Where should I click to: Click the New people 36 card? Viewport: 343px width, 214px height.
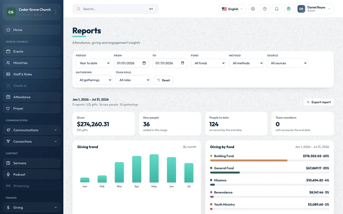(170, 124)
